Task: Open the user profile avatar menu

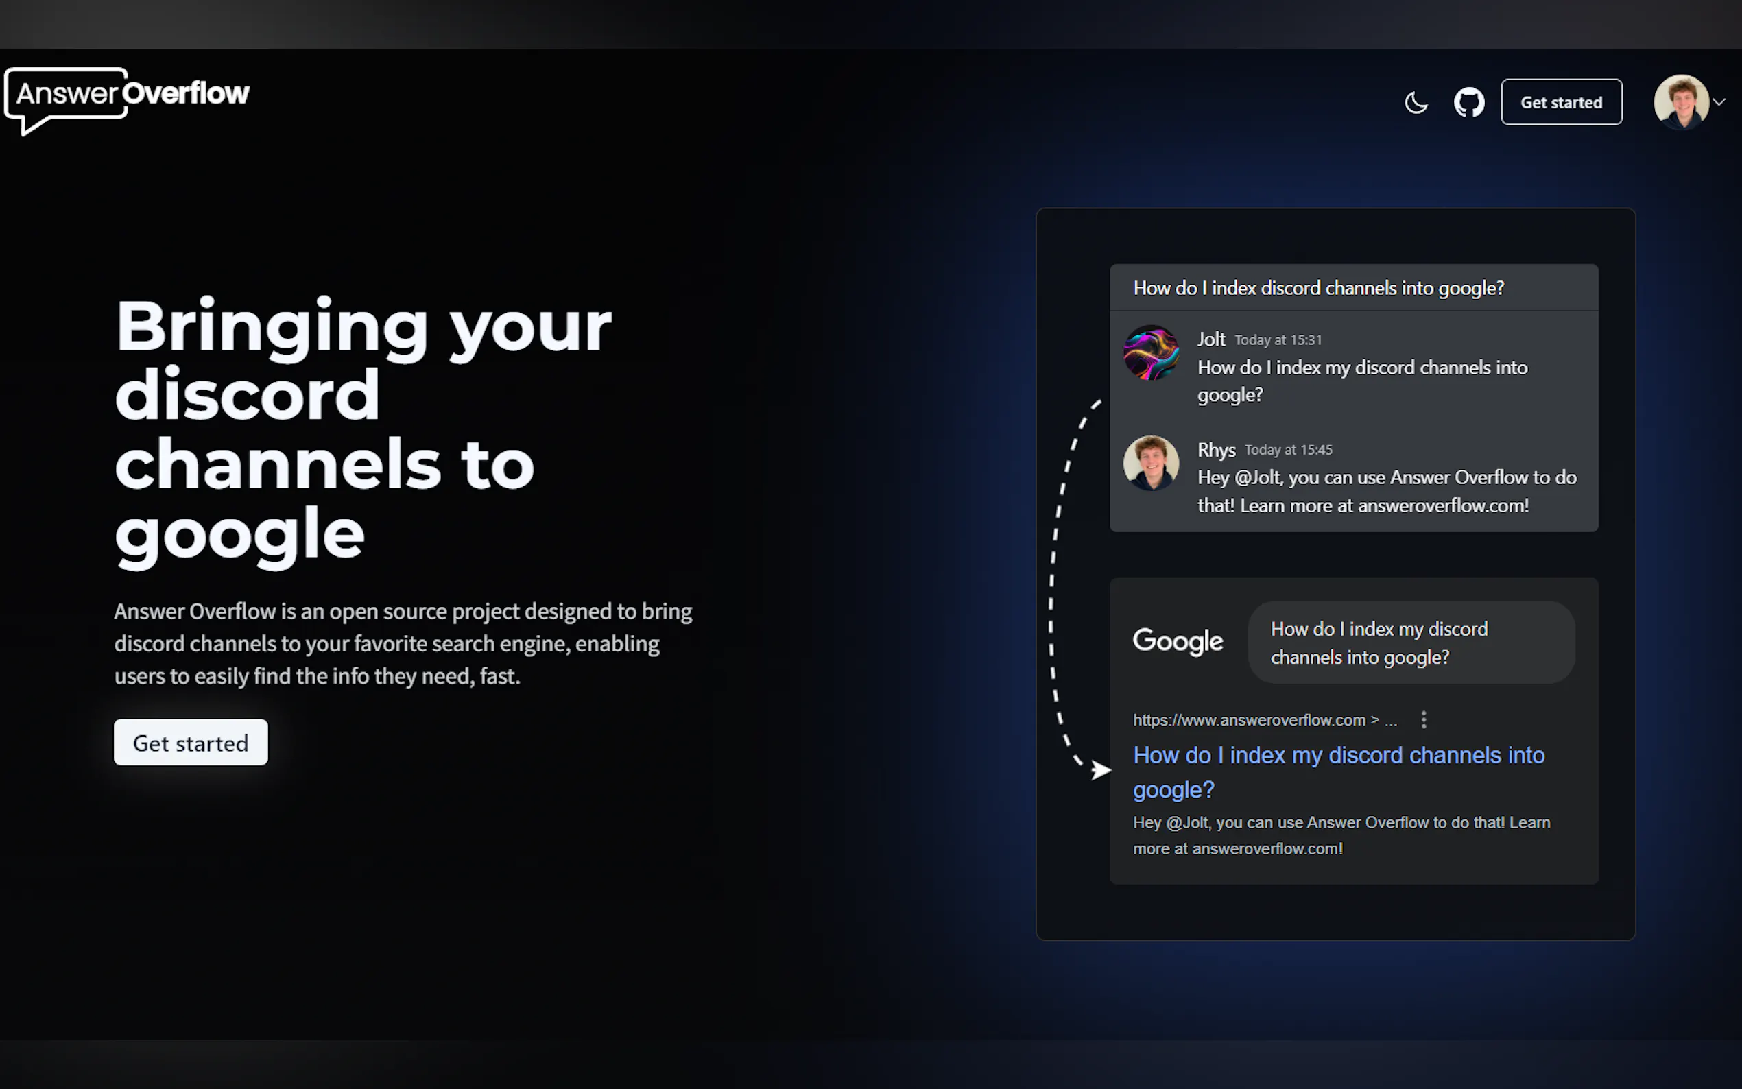Action: pyautogui.click(x=1681, y=101)
